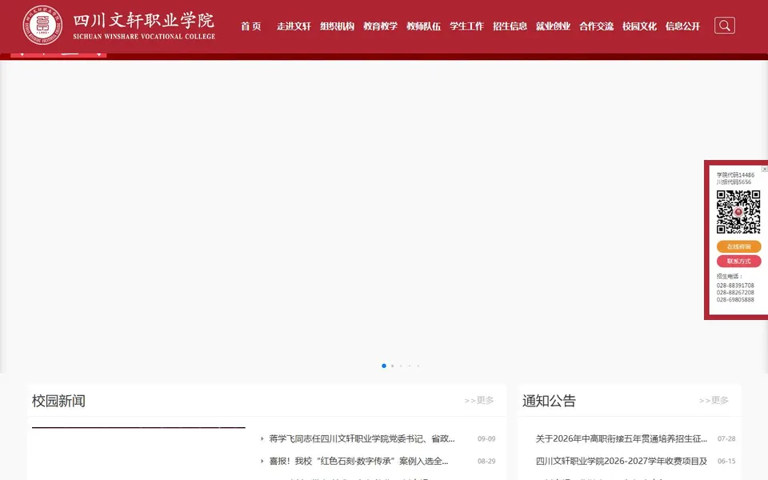Open news about 蒋学飞同志任党委书记

(x=362, y=439)
